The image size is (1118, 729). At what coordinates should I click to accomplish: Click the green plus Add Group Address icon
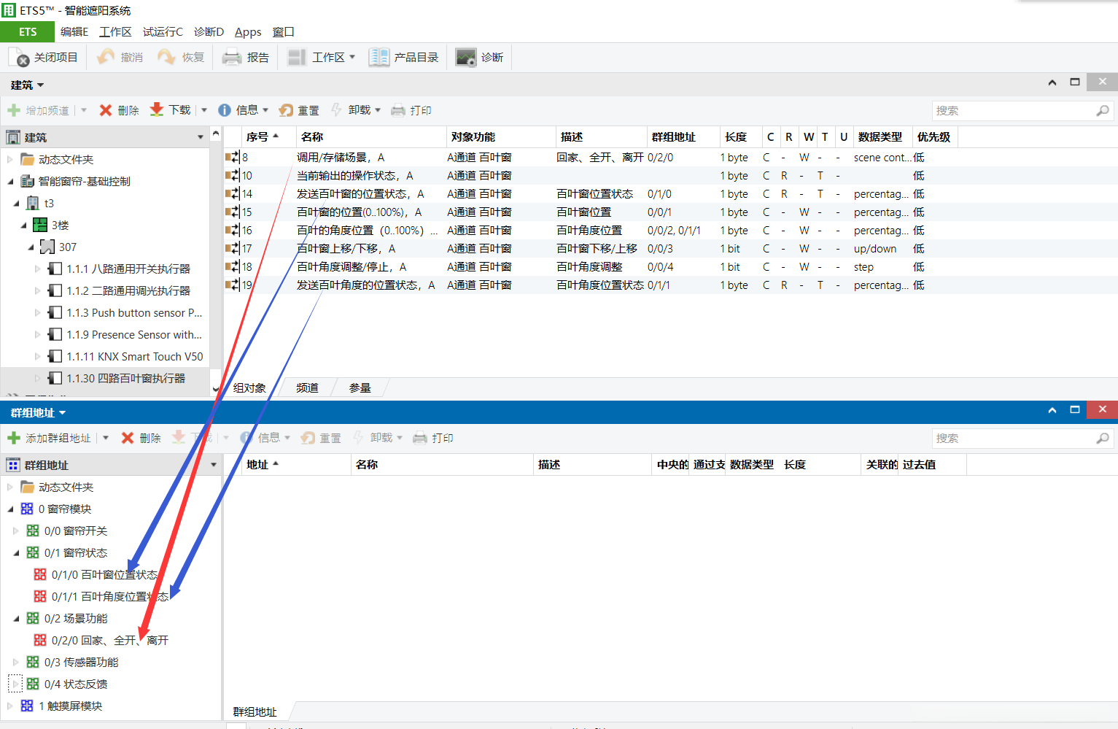[x=14, y=438]
